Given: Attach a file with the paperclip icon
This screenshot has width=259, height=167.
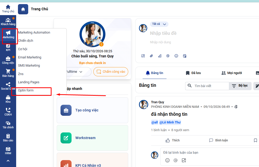Looking at the screenshot, I should (x=151, y=56).
